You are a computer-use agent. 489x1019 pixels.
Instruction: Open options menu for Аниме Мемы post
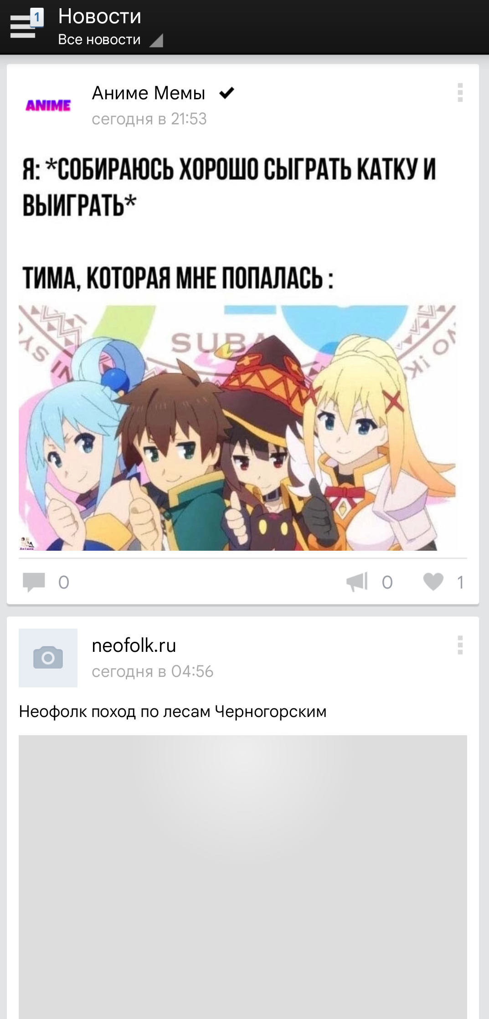[460, 92]
